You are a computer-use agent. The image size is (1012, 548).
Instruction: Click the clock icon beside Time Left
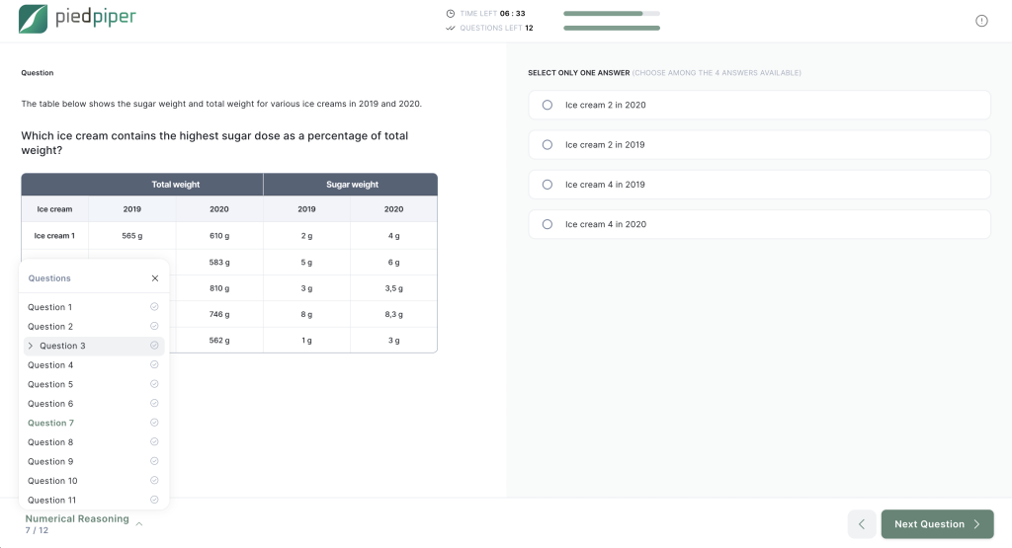[x=451, y=14]
